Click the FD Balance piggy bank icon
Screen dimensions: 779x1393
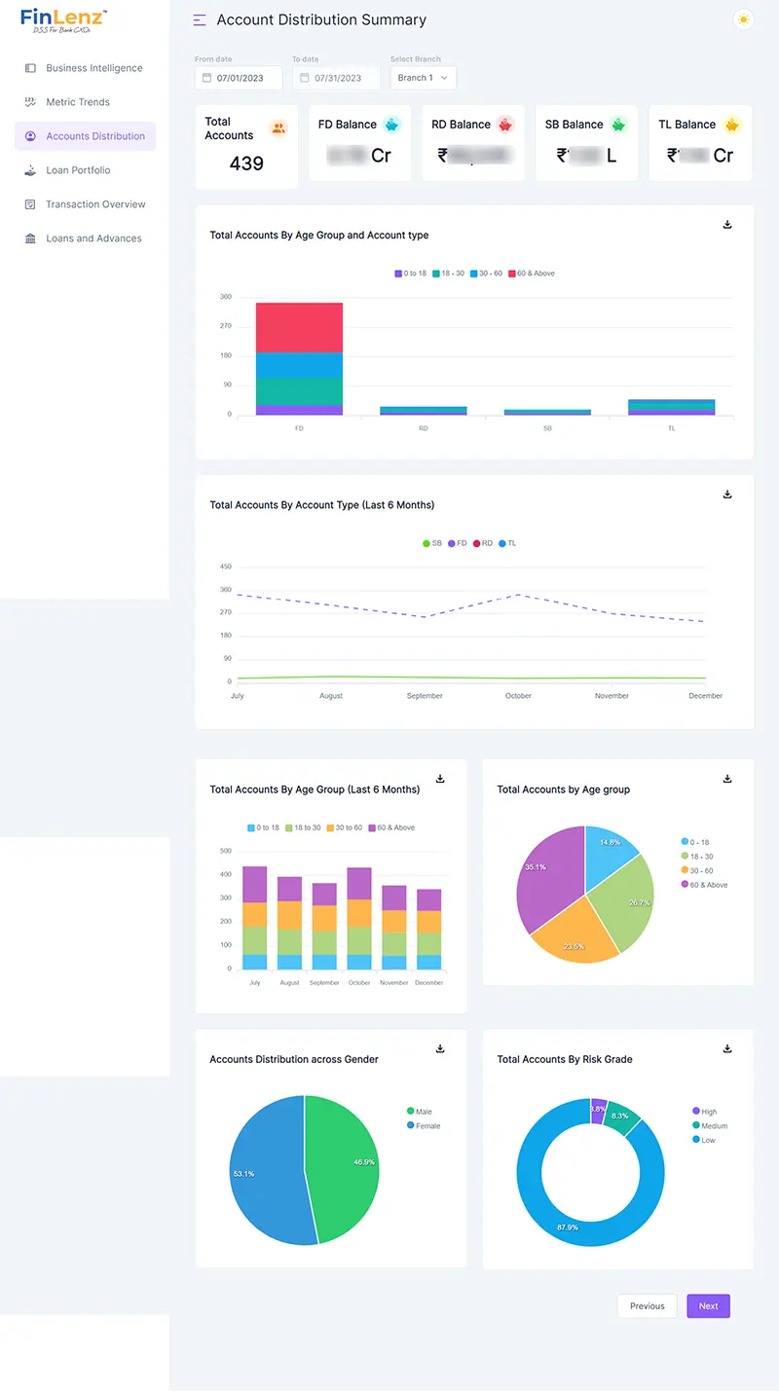(x=391, y=125)
